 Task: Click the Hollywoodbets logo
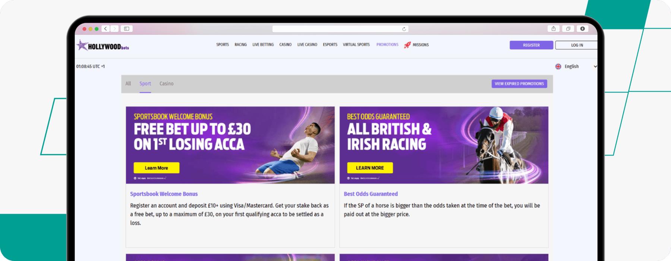[103, 45]
